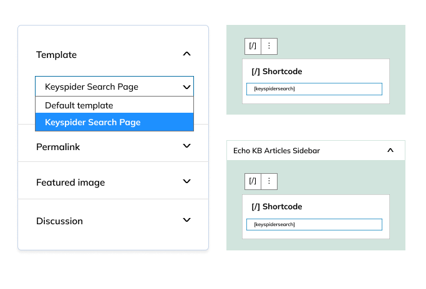426x289 pixels.
Task: Click the shortcode icon in Echo KB sidebar toolbar
Action: coord(253,181)
